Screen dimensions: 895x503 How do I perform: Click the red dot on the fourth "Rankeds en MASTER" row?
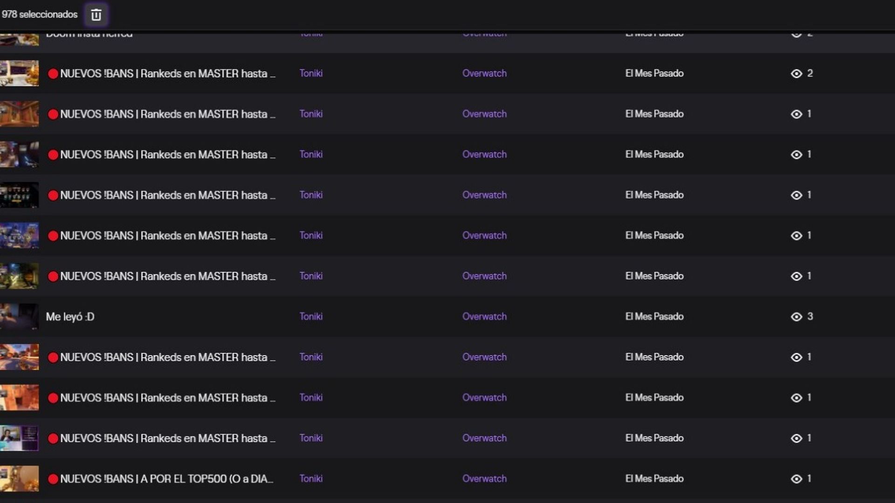pos(53,195)
